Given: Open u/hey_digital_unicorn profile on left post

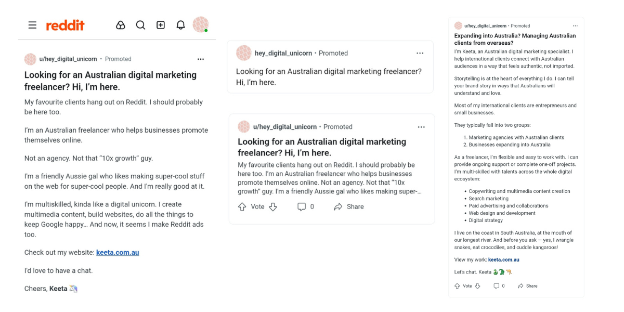Looking at the screenshot, I should click(x=68, y=59).
